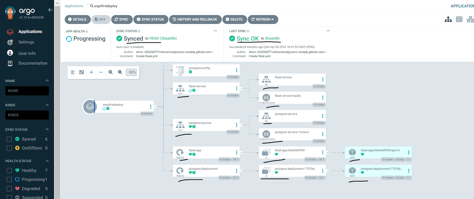Open SYNC STATUS details button
The image size is (474, 199).
pos(151,20)
